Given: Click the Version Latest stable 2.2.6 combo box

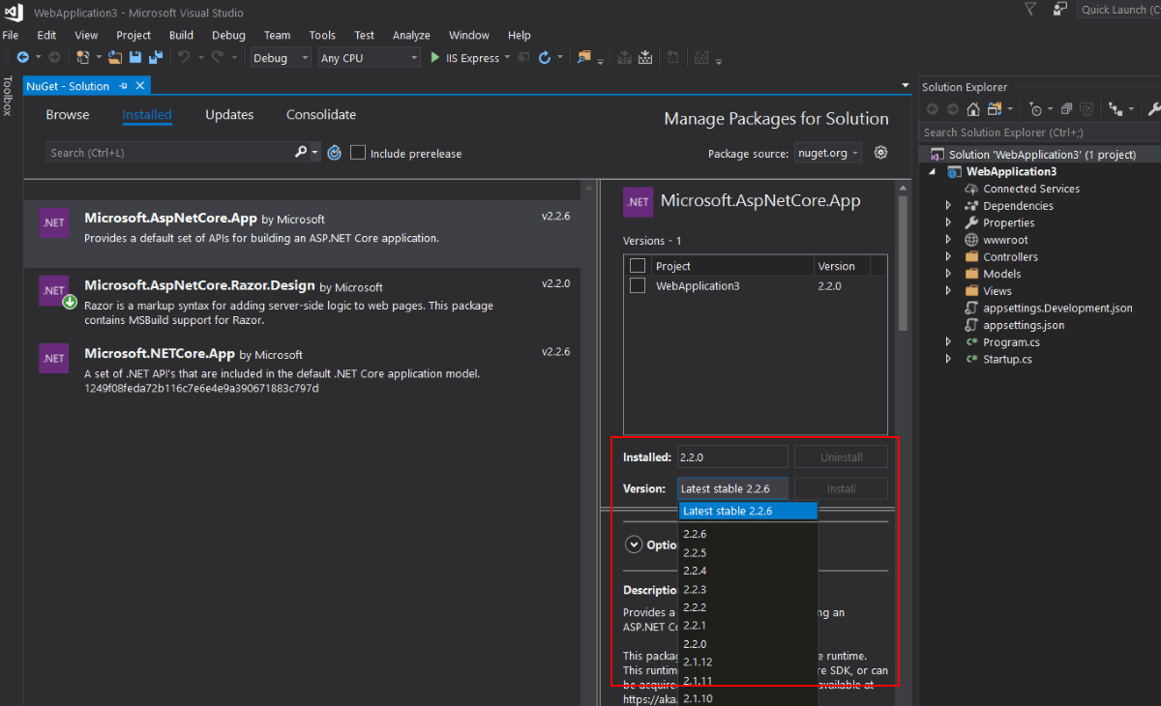Looking at the screenshot, I should (x=732, y=489).
